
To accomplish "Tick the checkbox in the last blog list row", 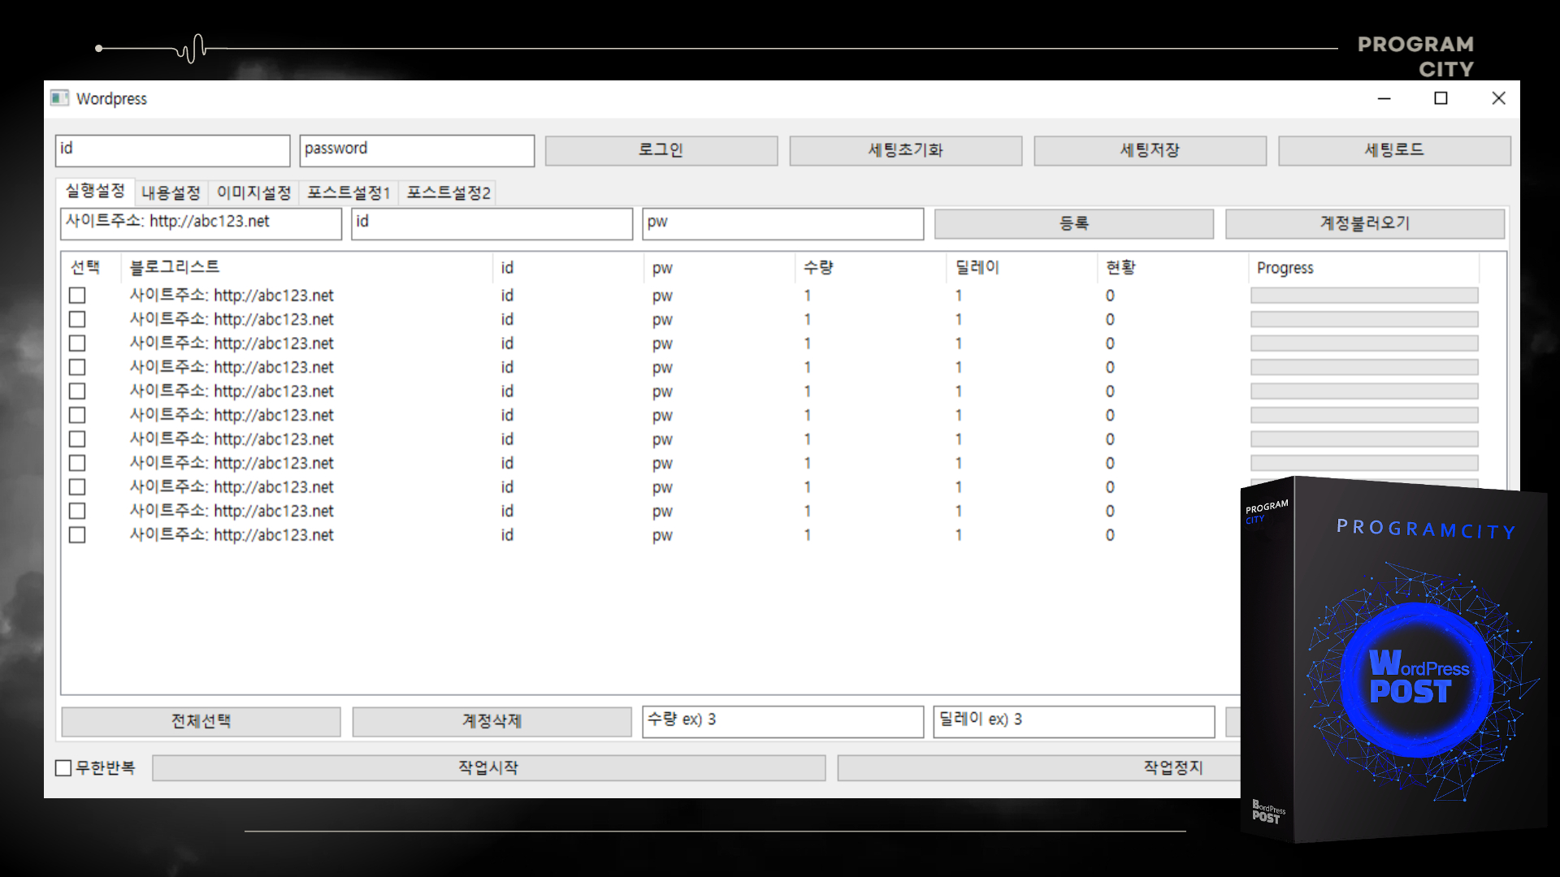I will tap(77, 535).
